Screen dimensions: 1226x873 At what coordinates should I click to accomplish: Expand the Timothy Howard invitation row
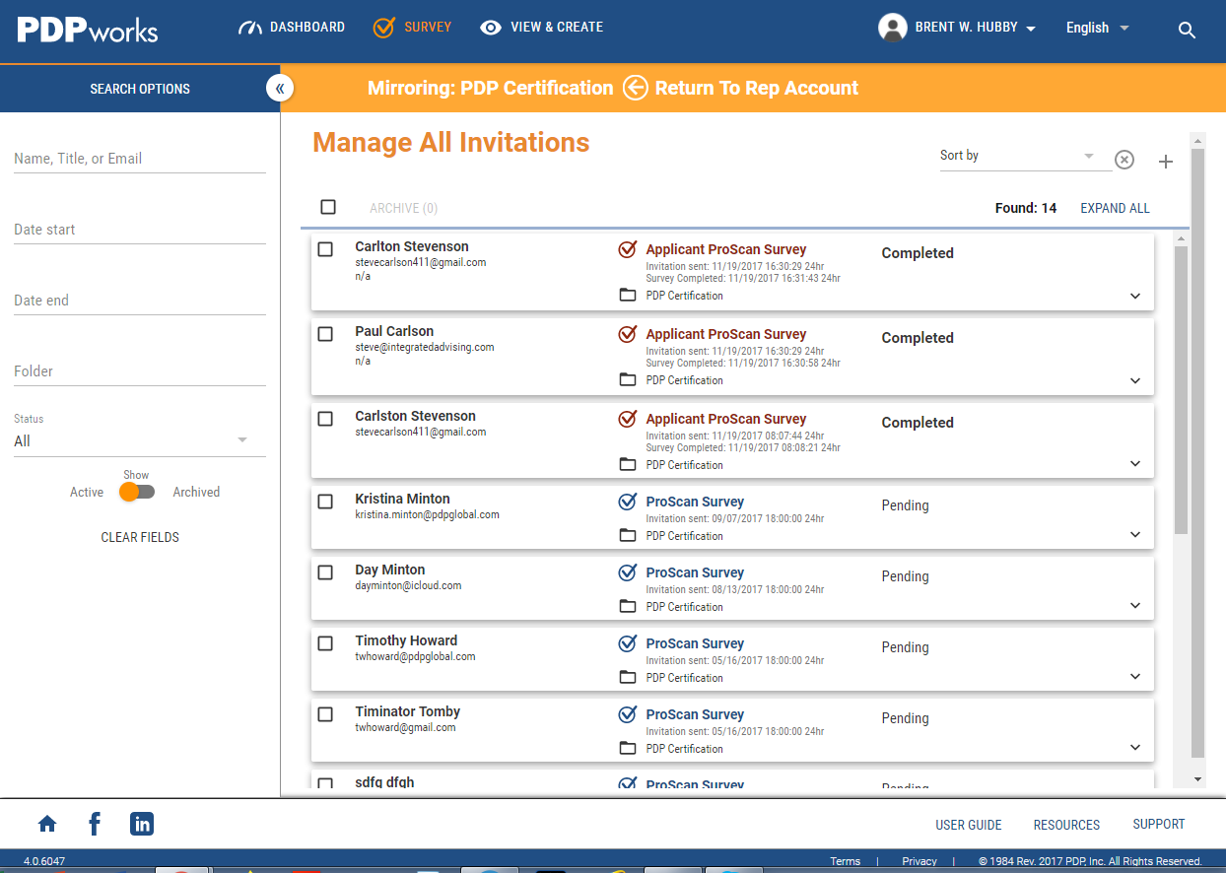tap(1135, 676)
